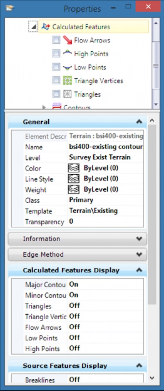Expand the Edge Method section
164x391 pixels.
tap(77, 254)
